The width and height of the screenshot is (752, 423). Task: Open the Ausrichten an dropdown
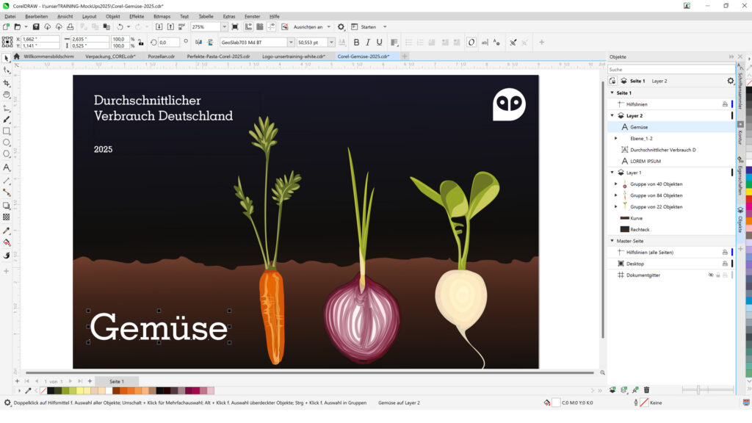click(328, 27)
